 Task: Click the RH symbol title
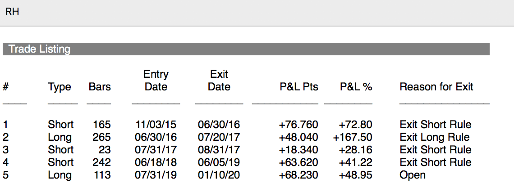12,12
